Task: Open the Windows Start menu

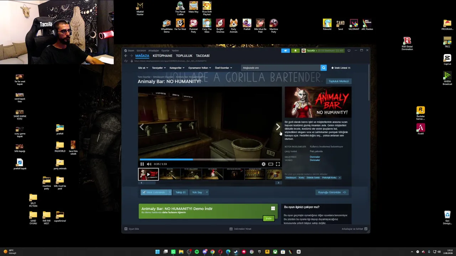Action: [x=157, y=252]
